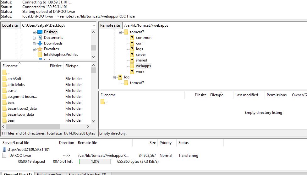Click the sftp server icon in queue

click(4, 149)
